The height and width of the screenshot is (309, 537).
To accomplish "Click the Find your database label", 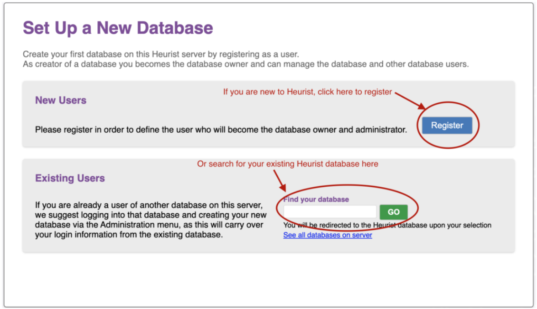I will point(316,199).
